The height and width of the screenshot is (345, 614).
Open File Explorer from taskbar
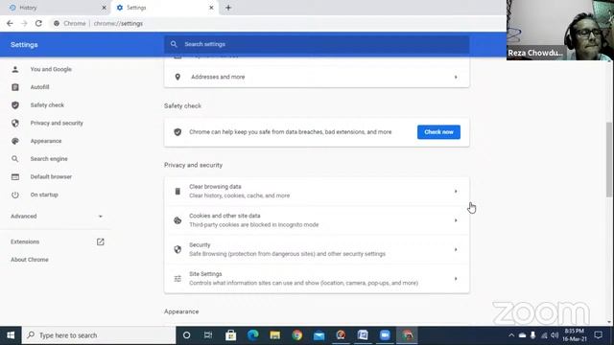[x=275, y=335]
